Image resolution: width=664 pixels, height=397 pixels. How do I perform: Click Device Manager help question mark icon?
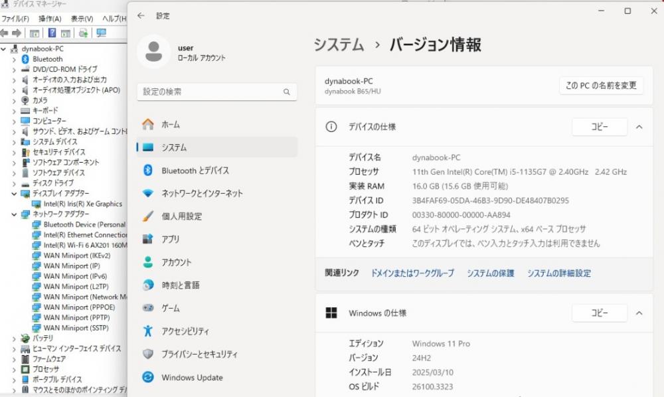click(52, 33)
